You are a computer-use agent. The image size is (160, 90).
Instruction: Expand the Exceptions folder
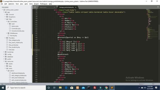click(5, 17)
